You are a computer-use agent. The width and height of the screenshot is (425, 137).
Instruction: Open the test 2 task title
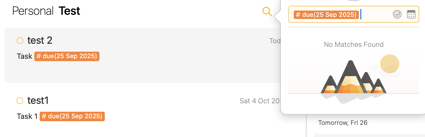[x=40, y=41]
